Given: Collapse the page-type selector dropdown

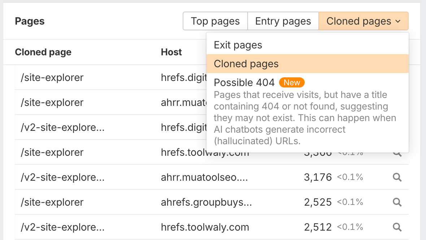Looking at the screenshot, I should coord(398,21).
